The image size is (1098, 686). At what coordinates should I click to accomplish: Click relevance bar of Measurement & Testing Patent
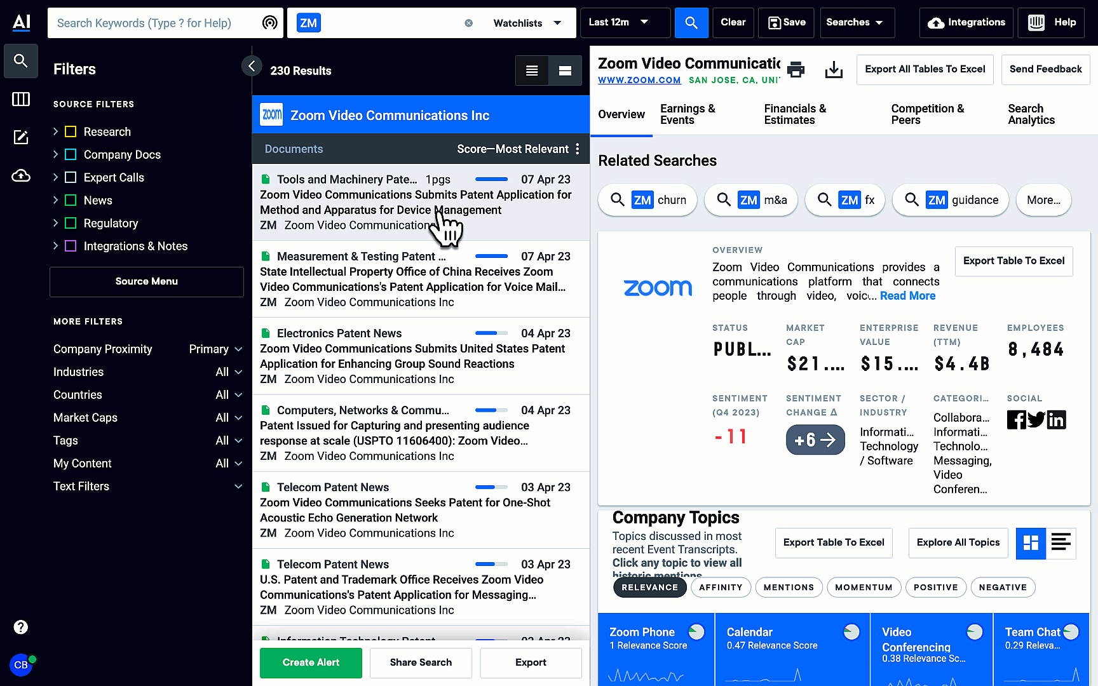[491, 256]
